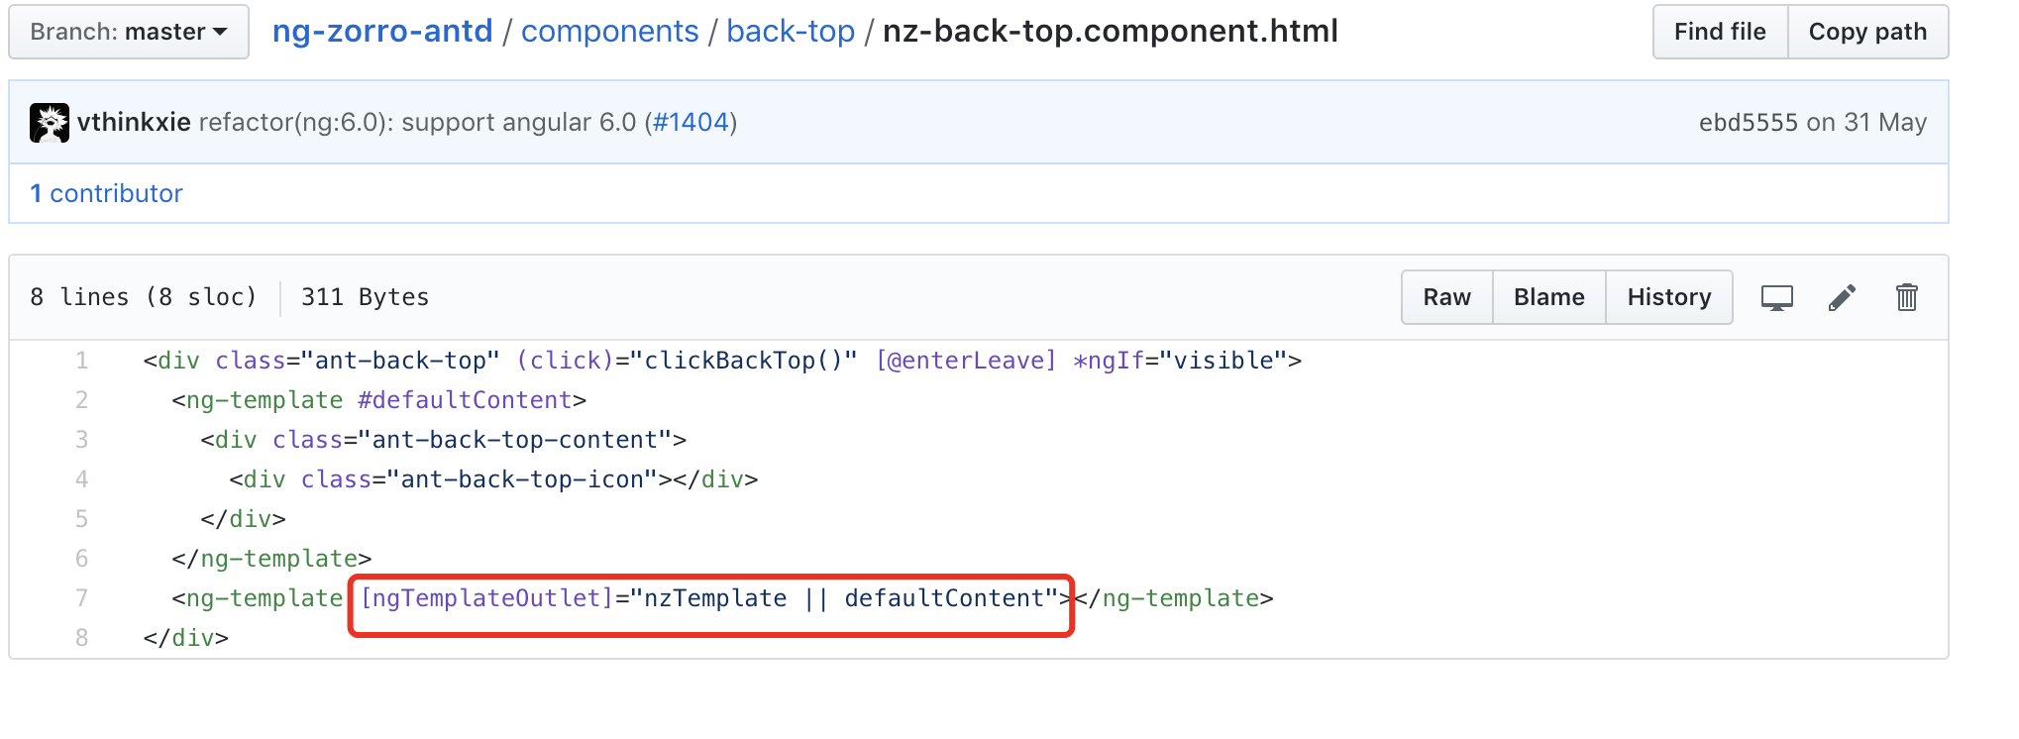Click the Copy path button
2019x739 pixels.
[1867, 32]
